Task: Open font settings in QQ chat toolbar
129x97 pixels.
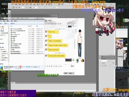Action: pos(46,66)
